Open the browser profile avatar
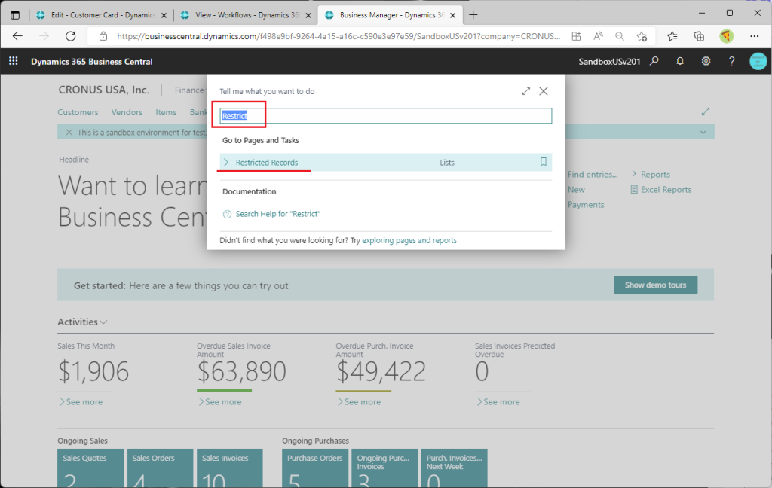This screenshot has width=772, height=488. click(x=727, y=36)
